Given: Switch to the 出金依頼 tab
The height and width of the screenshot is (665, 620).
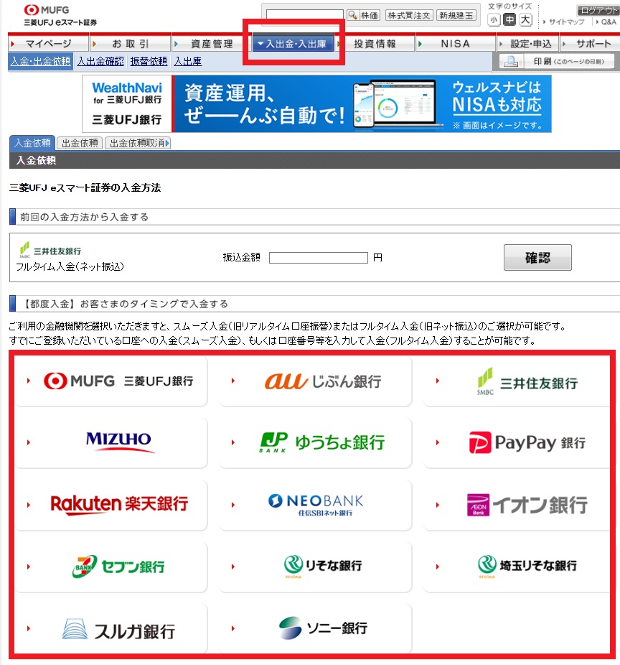Looking at the screenshot, I should 80,144.
